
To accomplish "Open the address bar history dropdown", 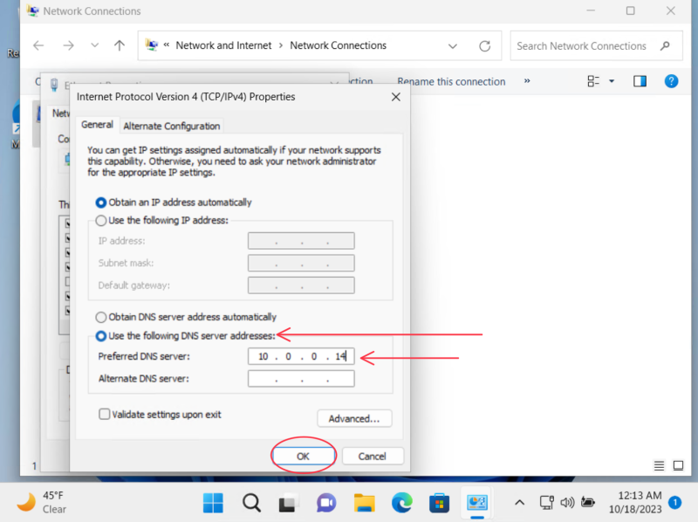I will (453, 45).
